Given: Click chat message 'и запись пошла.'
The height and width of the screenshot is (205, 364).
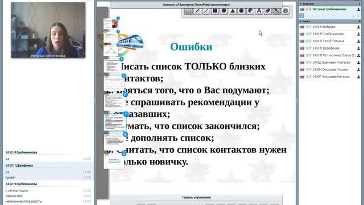Looking at the screenshot, I should point(17,191).
